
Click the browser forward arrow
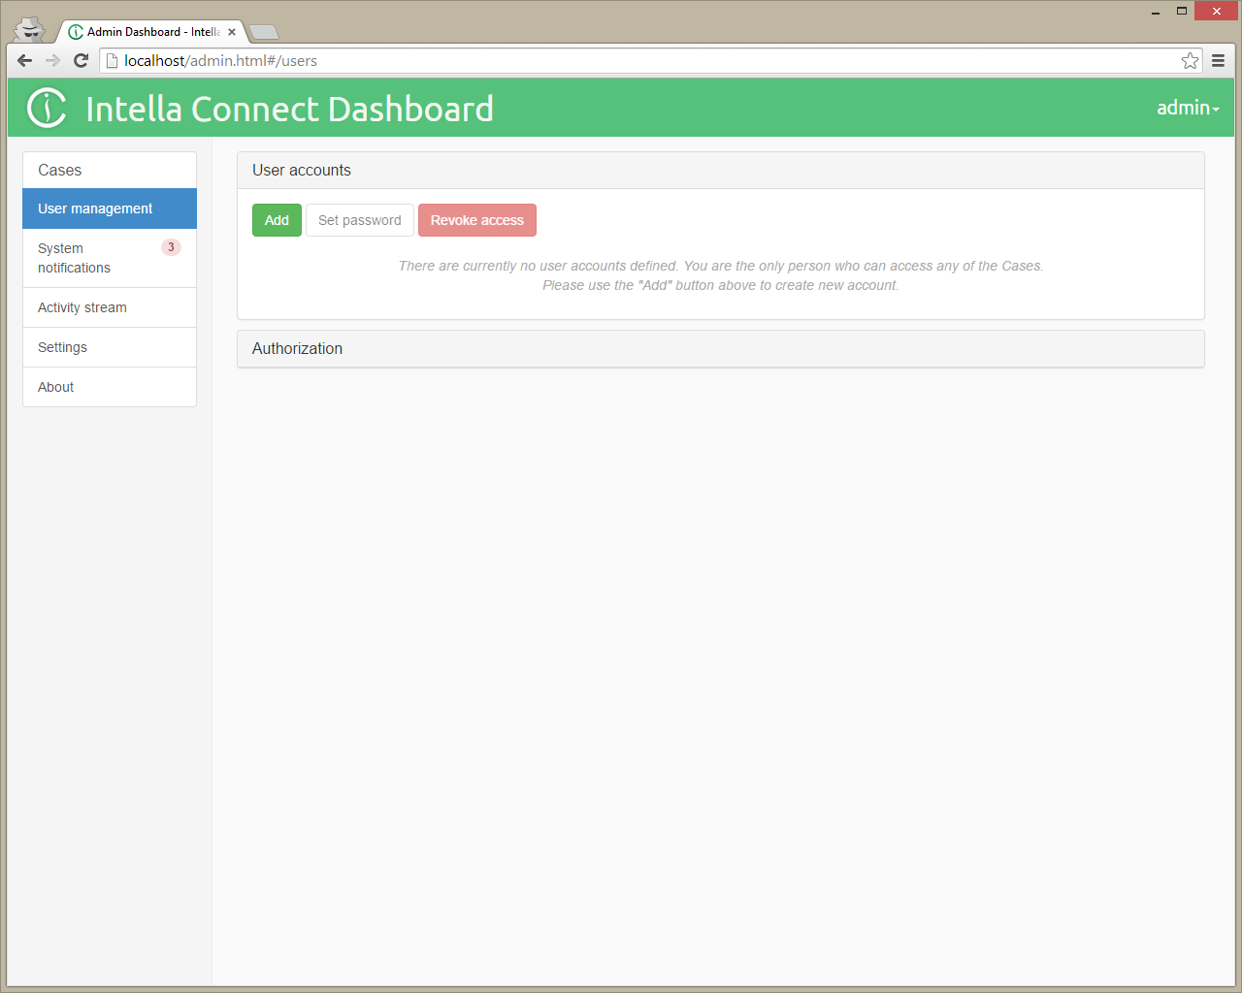click(x=52, y=60)
